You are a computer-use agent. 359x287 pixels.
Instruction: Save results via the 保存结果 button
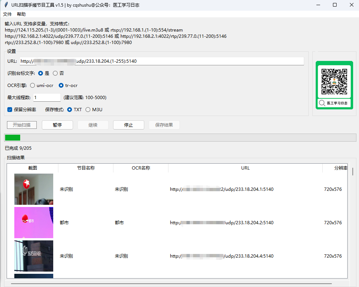point(164,125)
